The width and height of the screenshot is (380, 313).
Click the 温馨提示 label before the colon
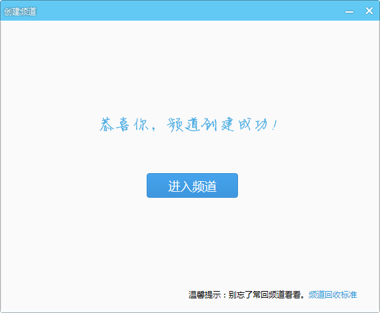click(204, 294)
